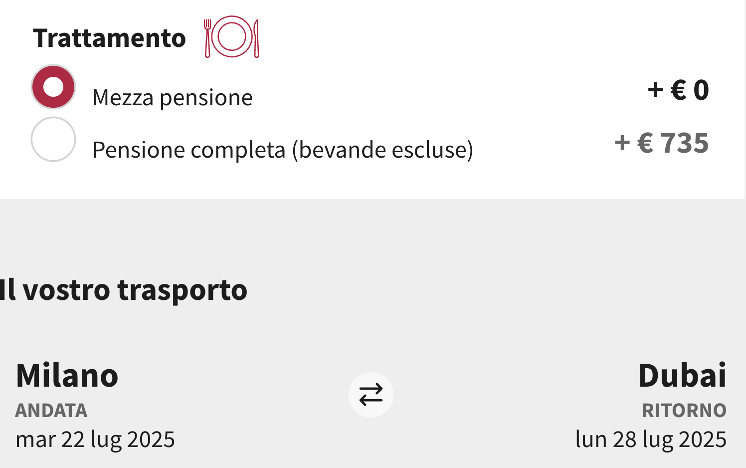This screenshot has height=468, width=746.
Task: Click the grey circular button between Milano and Dubai
Action: tap(371, 395)
